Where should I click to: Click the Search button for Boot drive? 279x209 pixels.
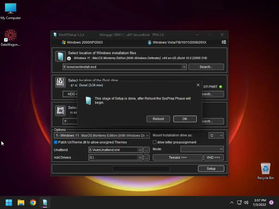(213, 94)
